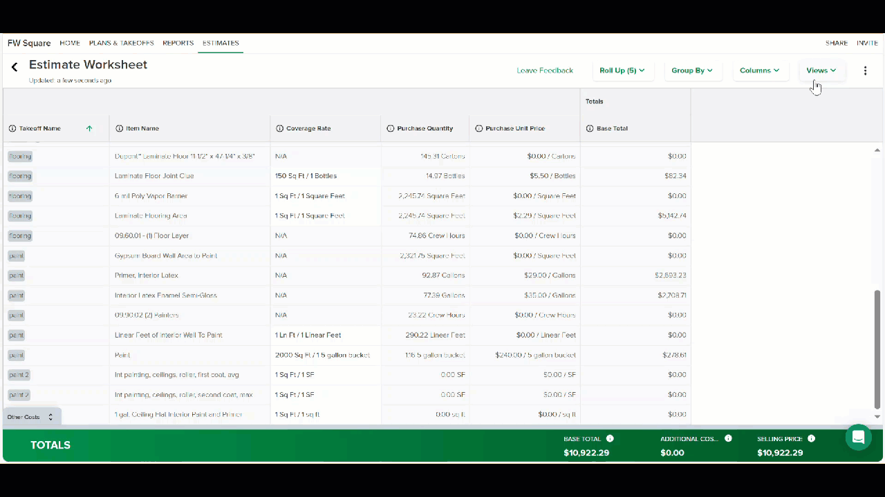Open the Views dropdown
Viewport: 885px width, 497px height.
tap(821, 70)
